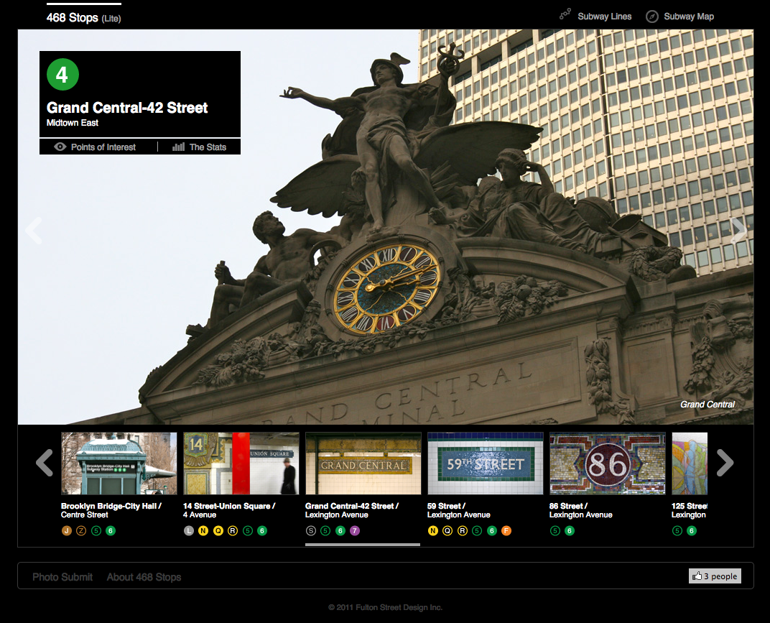The height and width of the screenshot is (623, 770).
Task: Select the 14 Street-Union Square thumbnail
Action: click(241, 463)
